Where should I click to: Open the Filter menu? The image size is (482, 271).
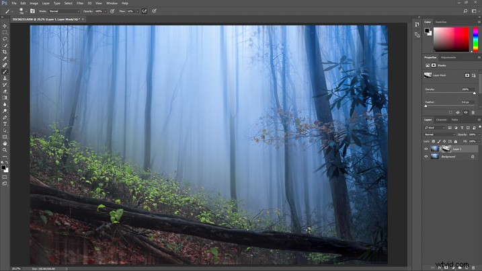[80, 3]
